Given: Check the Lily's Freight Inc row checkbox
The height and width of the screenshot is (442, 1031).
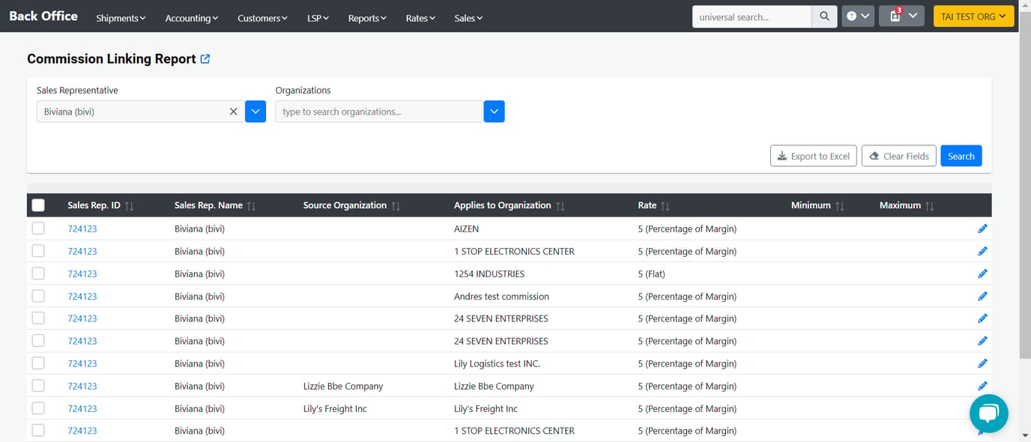Looking at the screenshot, I should [x=38, y=408].
